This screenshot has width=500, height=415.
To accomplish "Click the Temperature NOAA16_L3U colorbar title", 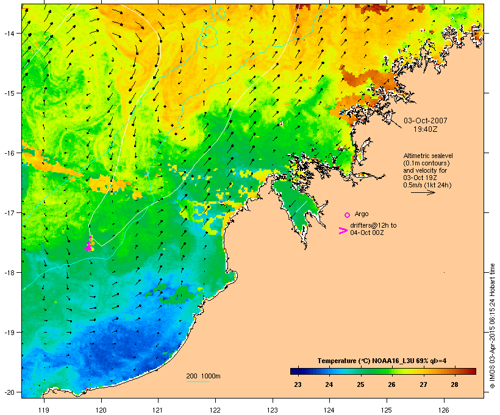I will [x=382, y=361].
